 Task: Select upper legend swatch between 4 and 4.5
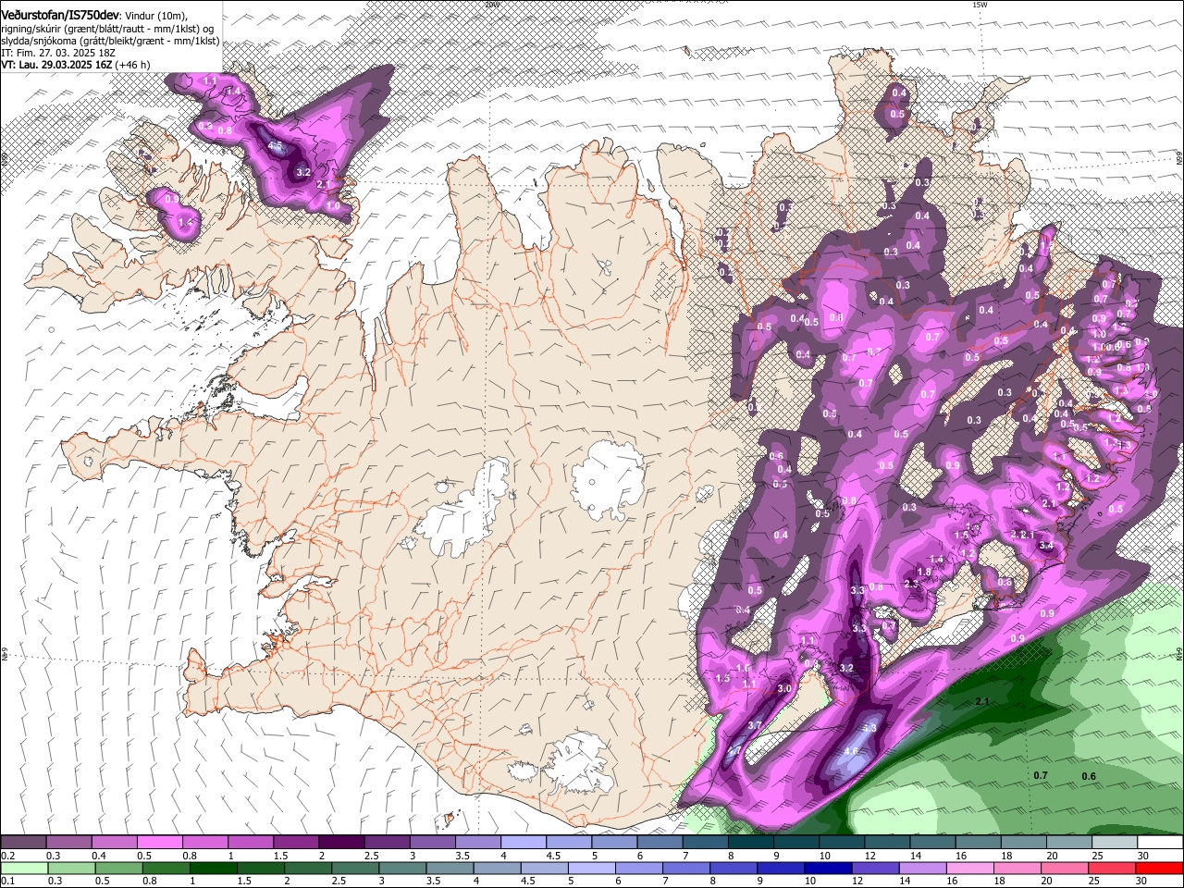[x=524, y=843]
